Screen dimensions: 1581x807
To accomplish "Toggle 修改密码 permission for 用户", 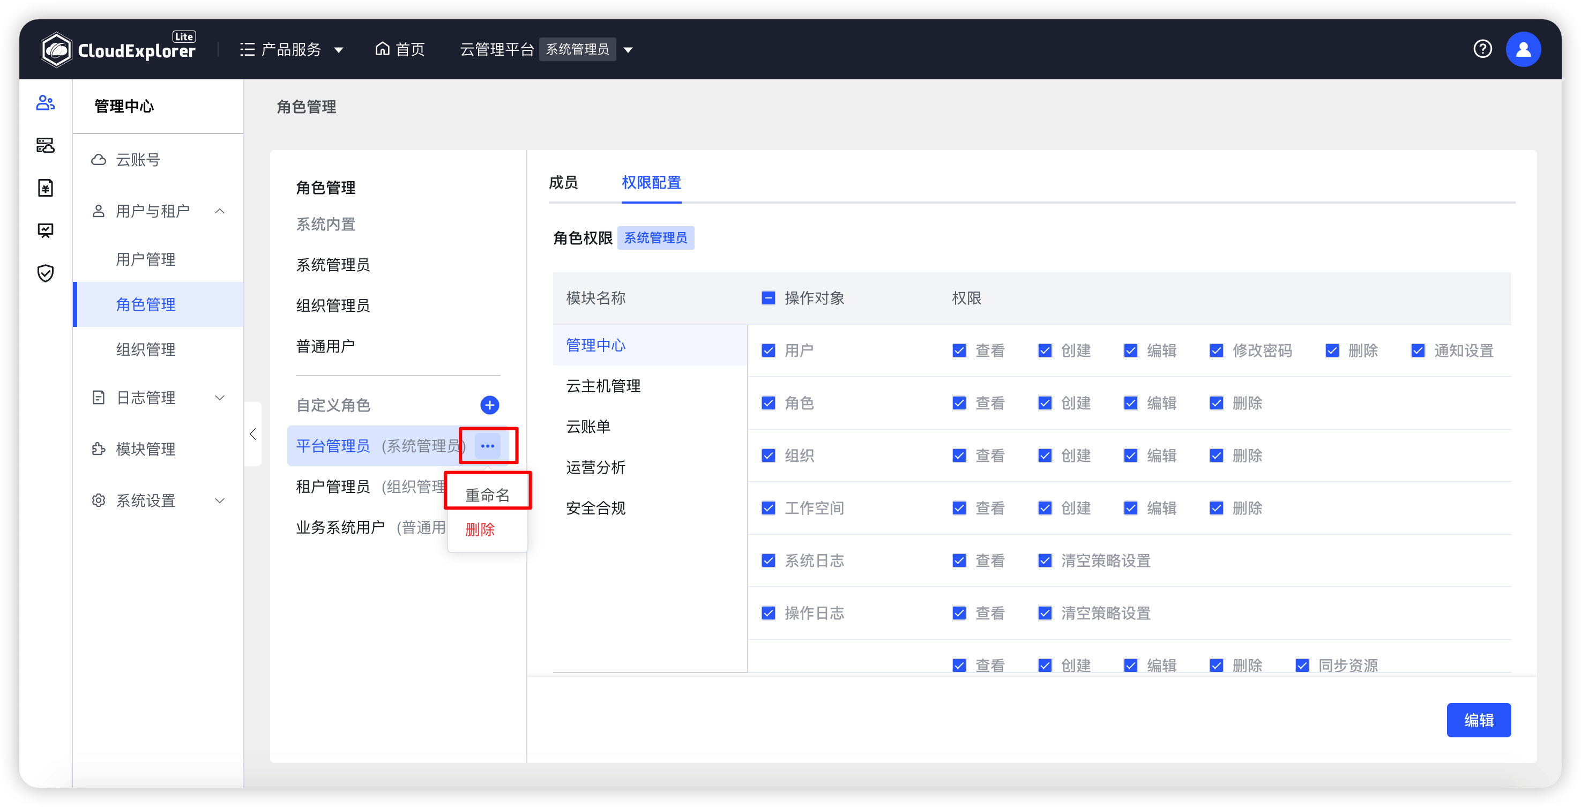I will click(x=1217, y=350).
